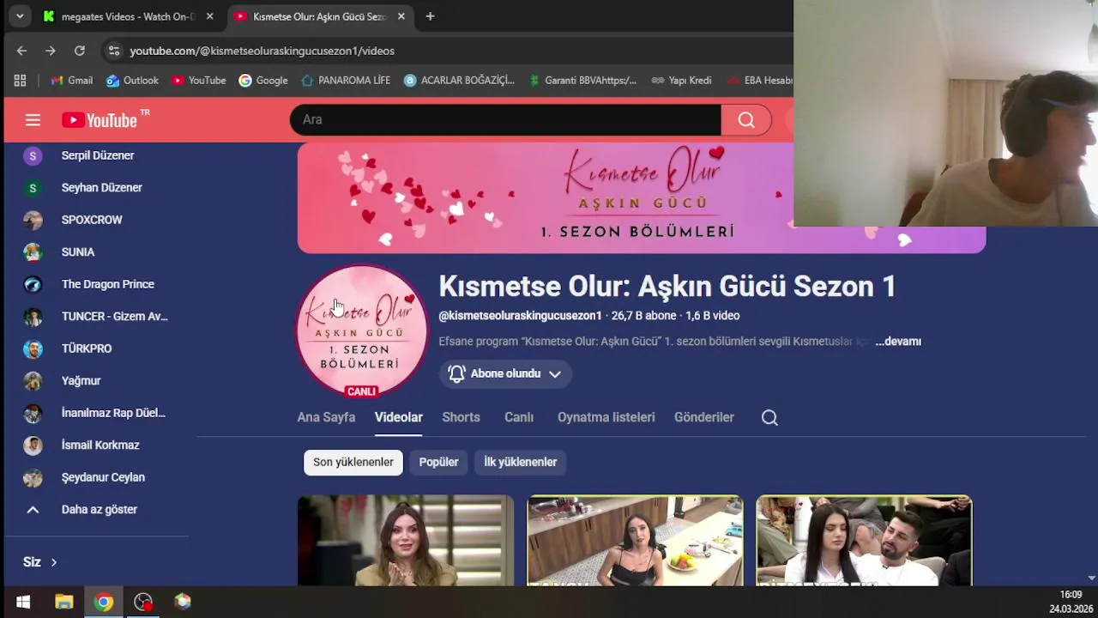Expand the Siz section

pos(40,562)
